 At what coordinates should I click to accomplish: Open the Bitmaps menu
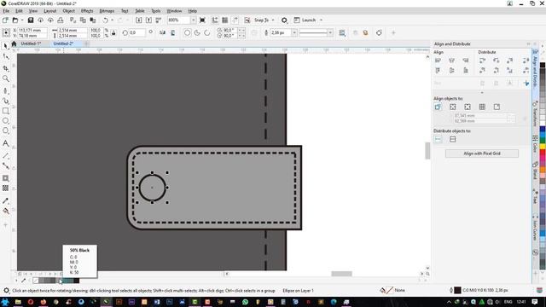(107, 11)
